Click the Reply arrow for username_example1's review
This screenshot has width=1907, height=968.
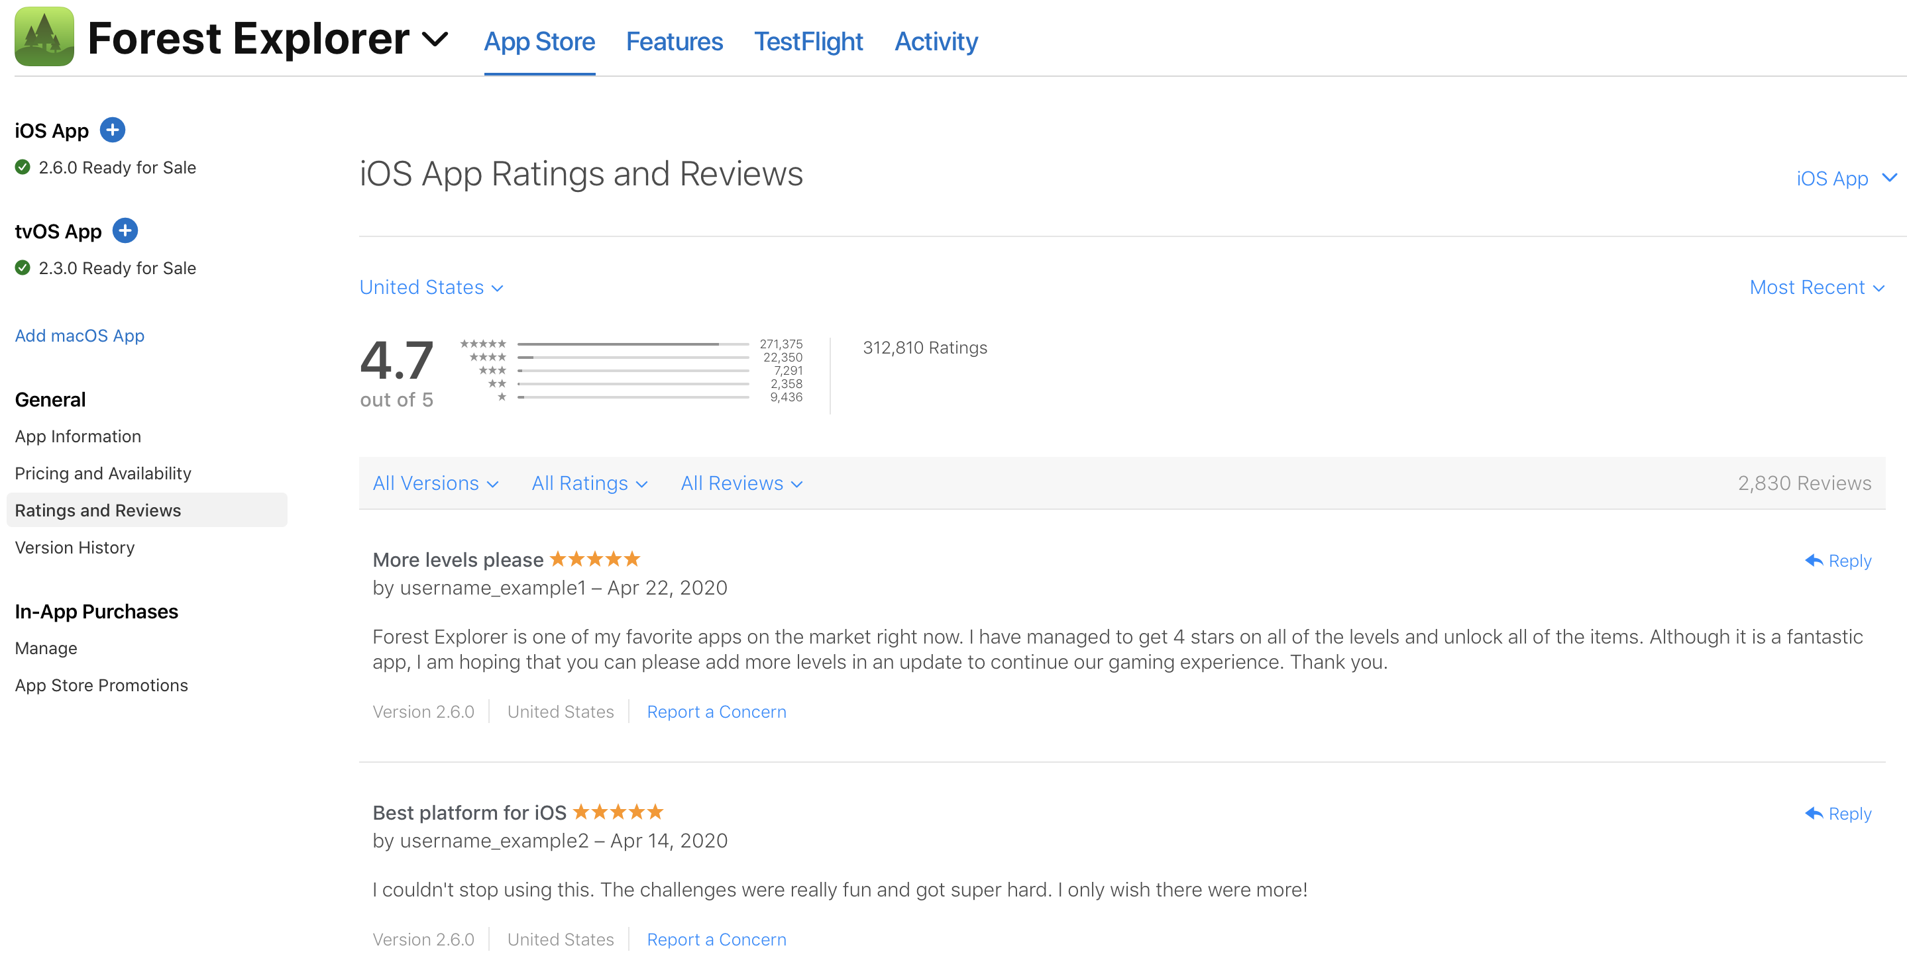tap(1813, 561)
